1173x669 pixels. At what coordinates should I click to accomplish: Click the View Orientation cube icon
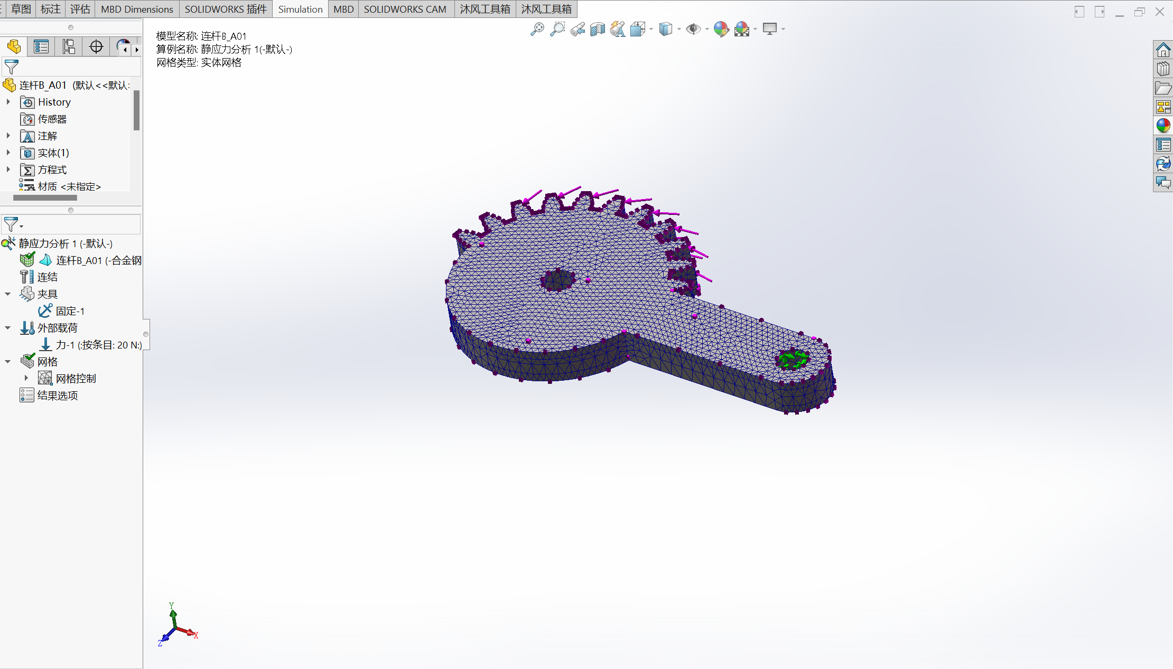pos(638,29)
